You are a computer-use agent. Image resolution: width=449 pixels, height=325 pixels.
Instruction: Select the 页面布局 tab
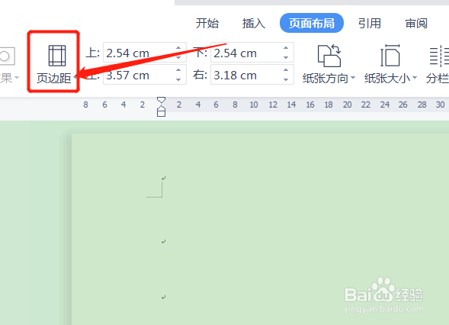click(312, 23)
